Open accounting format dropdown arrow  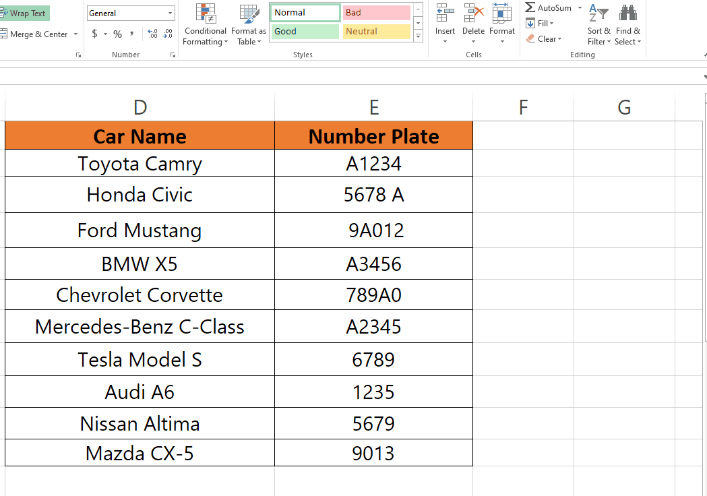click(x=106, y=34)
